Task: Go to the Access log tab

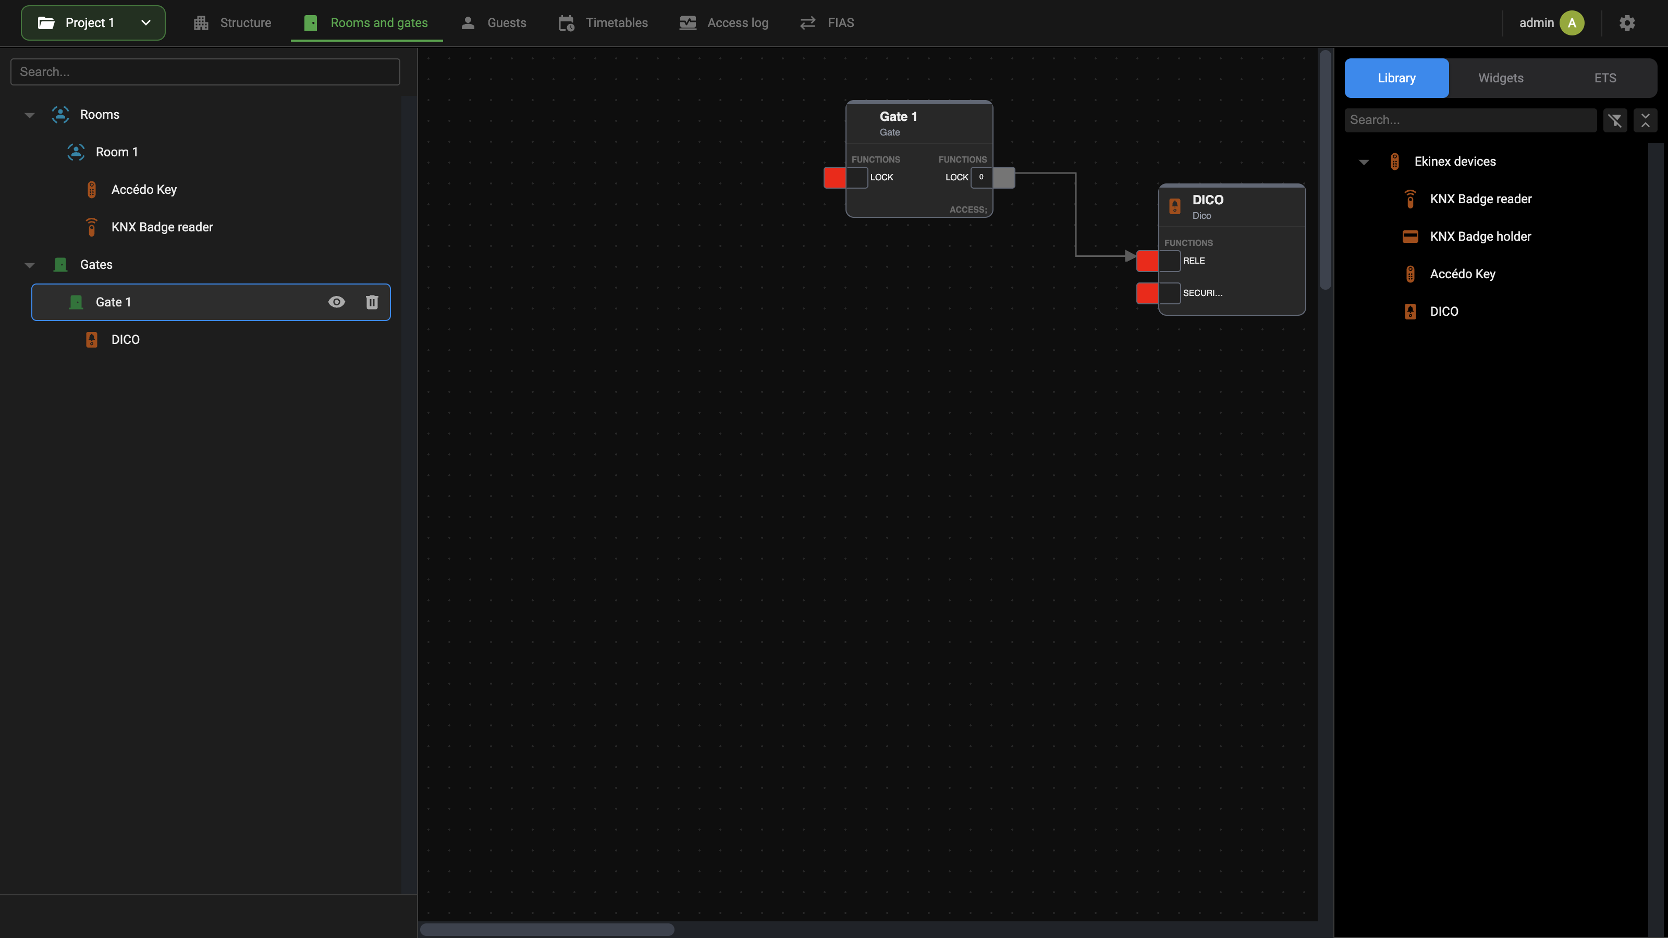Action: click(724, 23)
